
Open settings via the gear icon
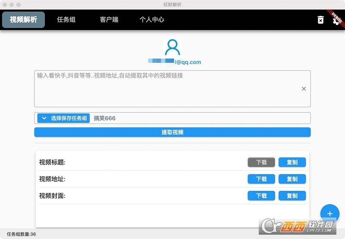(336, 20)
